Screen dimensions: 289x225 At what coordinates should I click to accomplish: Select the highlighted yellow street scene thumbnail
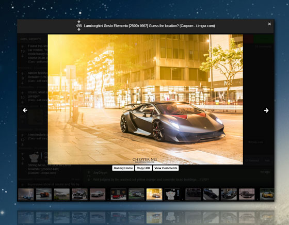[x=154, y=194]
